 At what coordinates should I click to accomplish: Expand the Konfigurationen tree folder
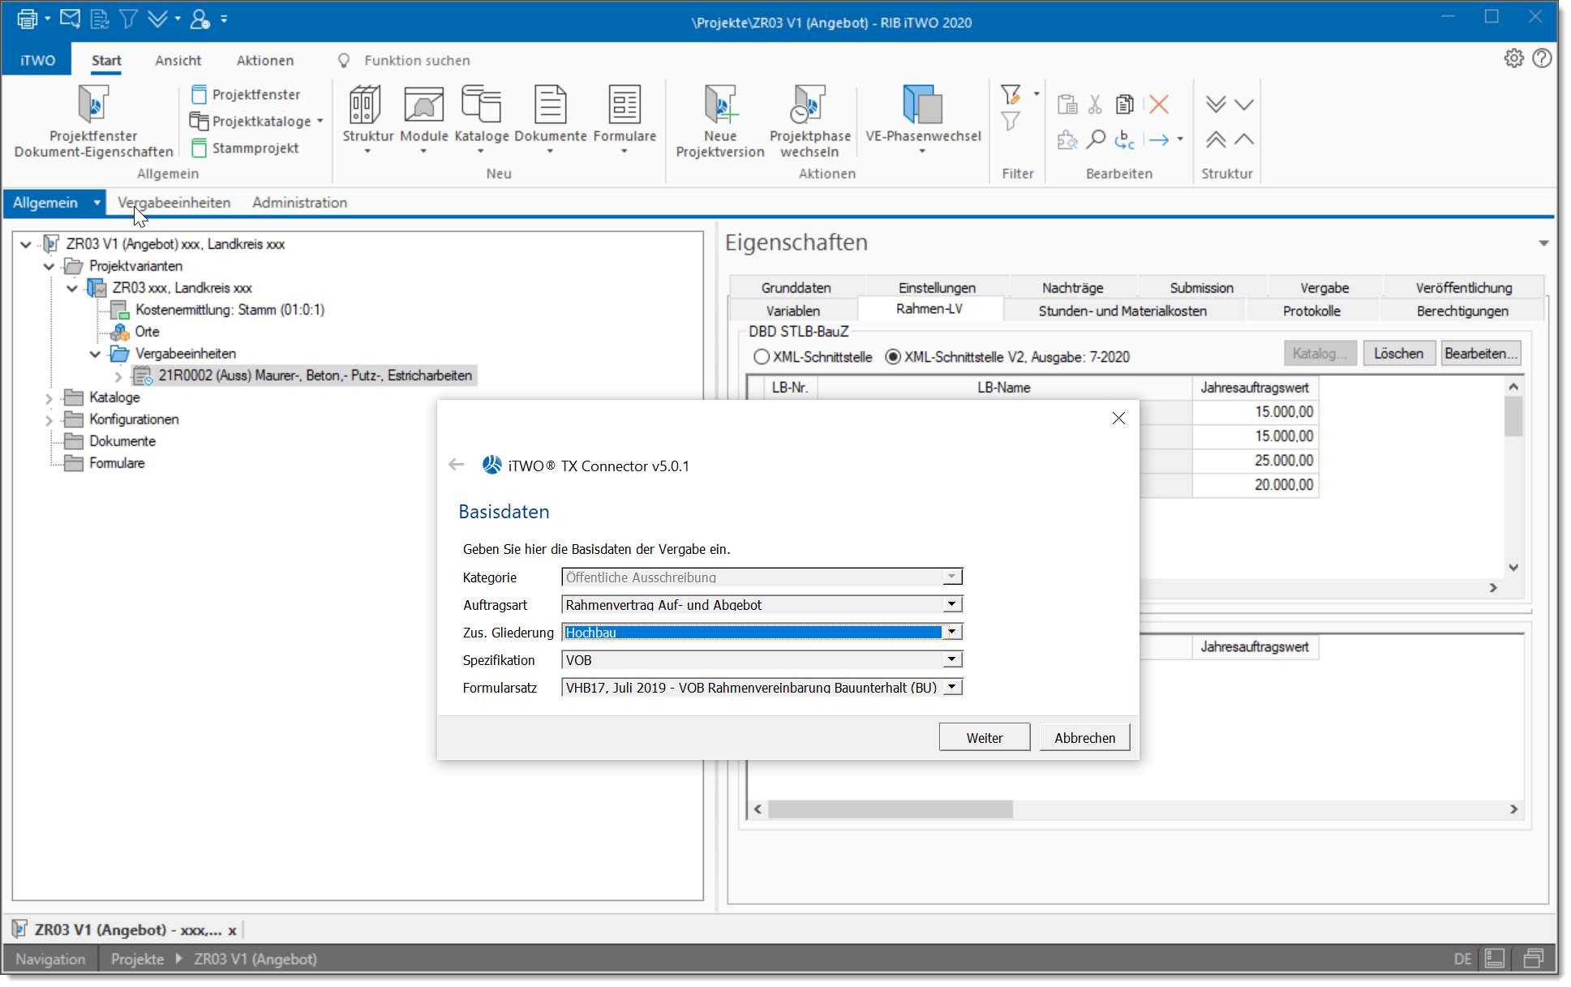click(49, 420)
